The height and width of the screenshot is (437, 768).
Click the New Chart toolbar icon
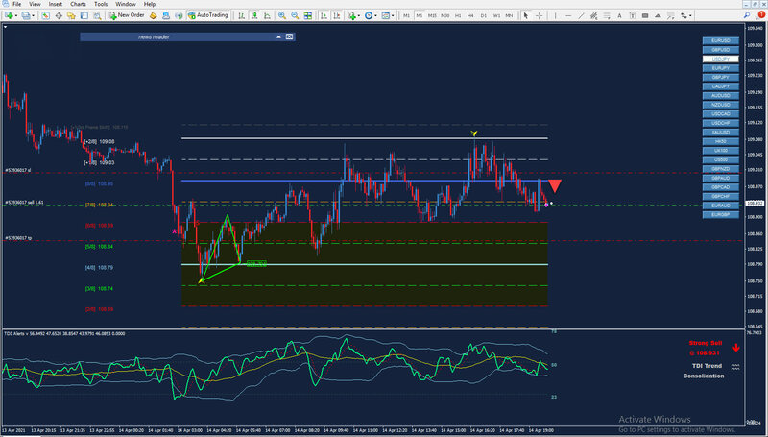tap(9, 15)
